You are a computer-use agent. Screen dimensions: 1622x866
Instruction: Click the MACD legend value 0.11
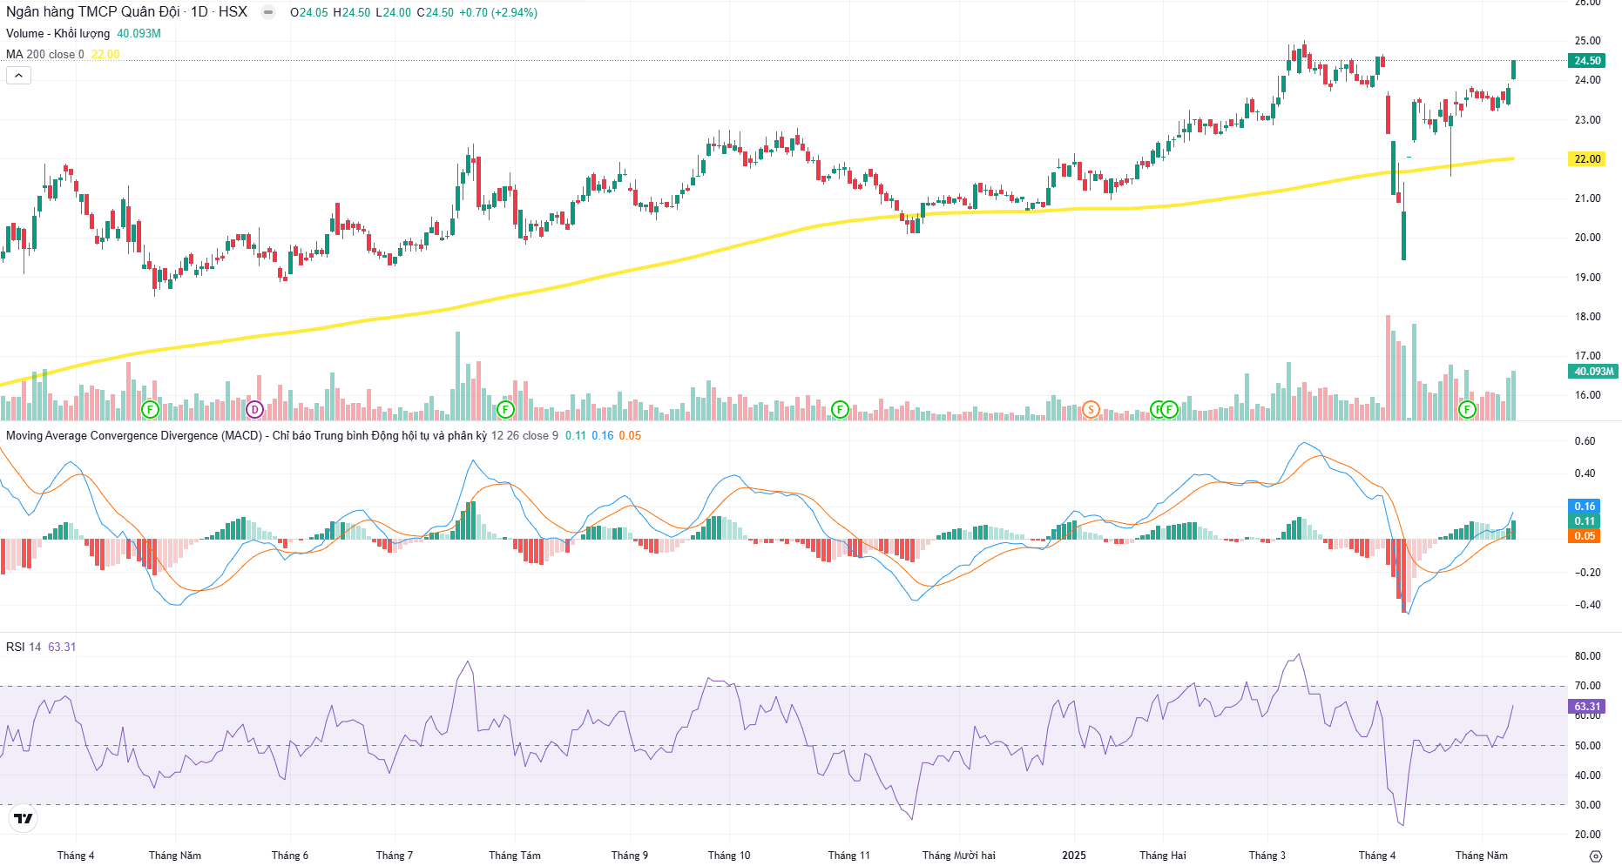(x=576, y=435)
